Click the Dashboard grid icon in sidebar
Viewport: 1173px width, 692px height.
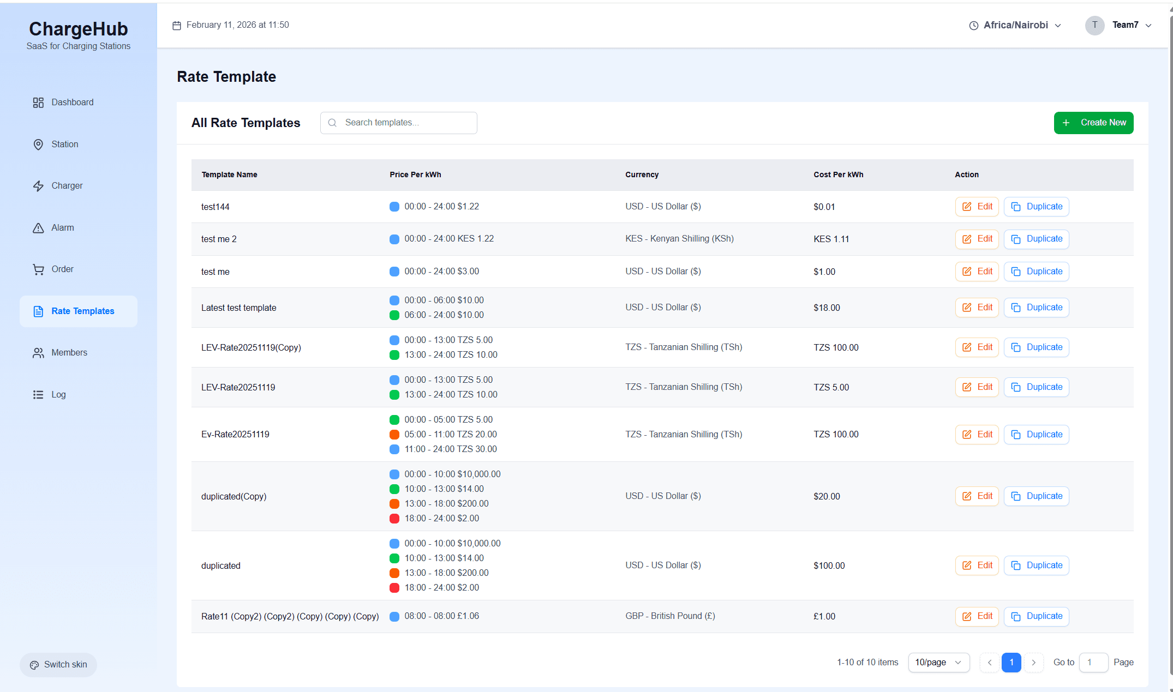click(x=38, y=103)
